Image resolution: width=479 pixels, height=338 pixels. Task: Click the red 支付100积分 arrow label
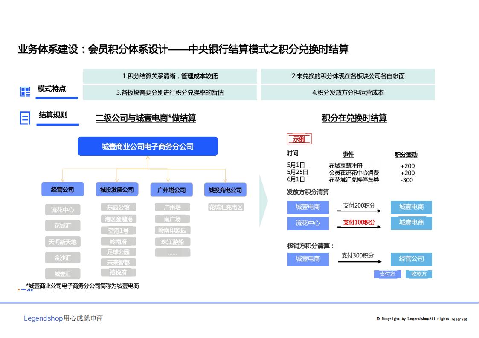(x=359, y=222)
